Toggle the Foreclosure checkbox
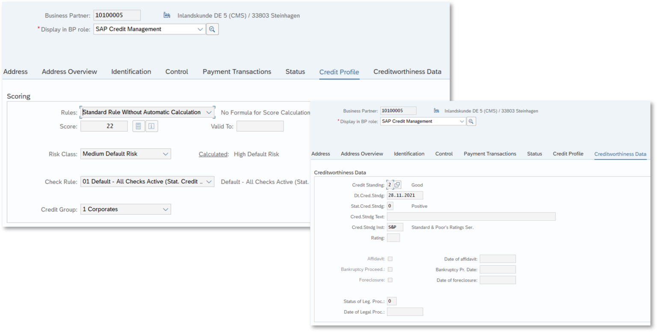The image size is (657, 332). pyautogui.click(x=391, y=280)
